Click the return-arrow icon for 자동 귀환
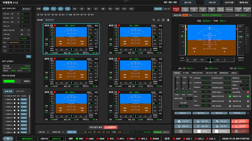The width and height of the screenshot is (252, 141). click(x=198, y=126)
